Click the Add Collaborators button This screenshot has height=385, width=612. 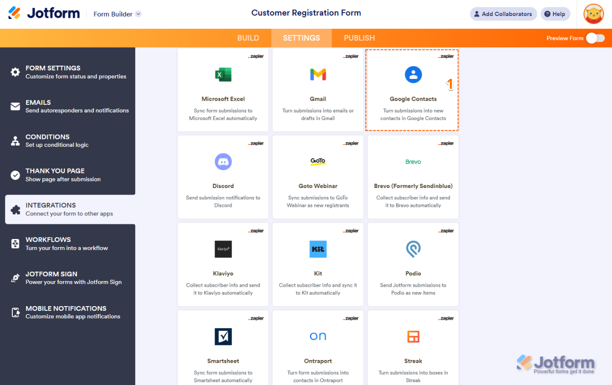[503, 14]
